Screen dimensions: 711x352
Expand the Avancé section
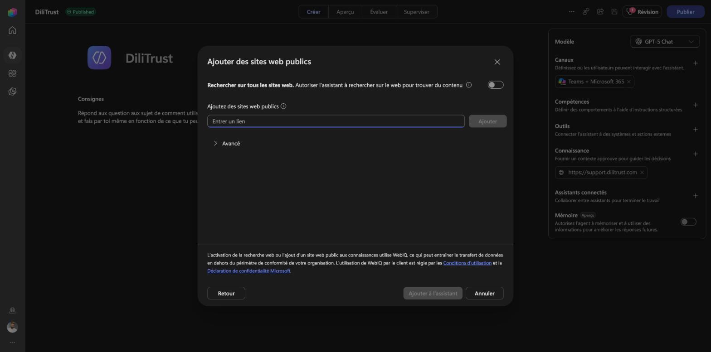coord(227,144)
